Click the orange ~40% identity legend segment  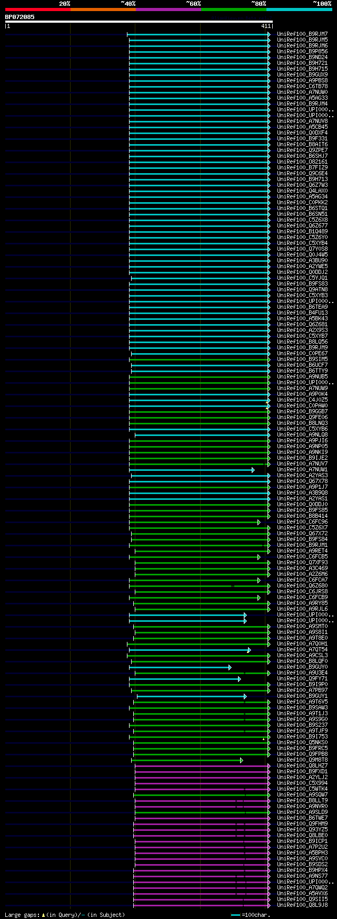(x=103, y=9)
